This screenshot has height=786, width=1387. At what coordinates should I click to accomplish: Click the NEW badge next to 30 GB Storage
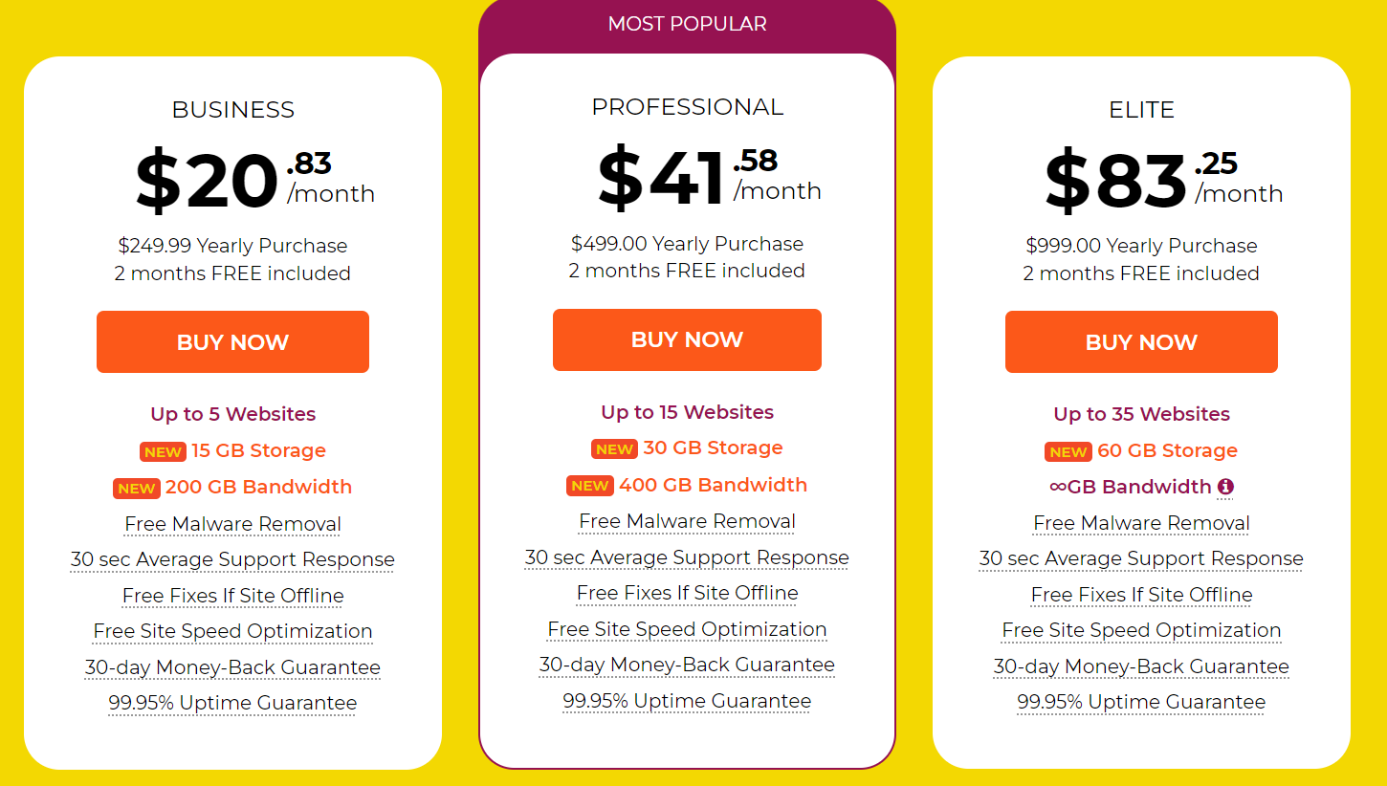coord(614,448)
